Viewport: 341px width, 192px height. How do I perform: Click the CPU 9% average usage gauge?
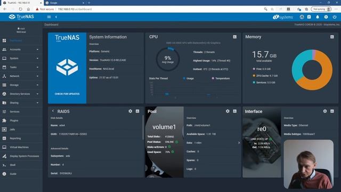point(168,59)
